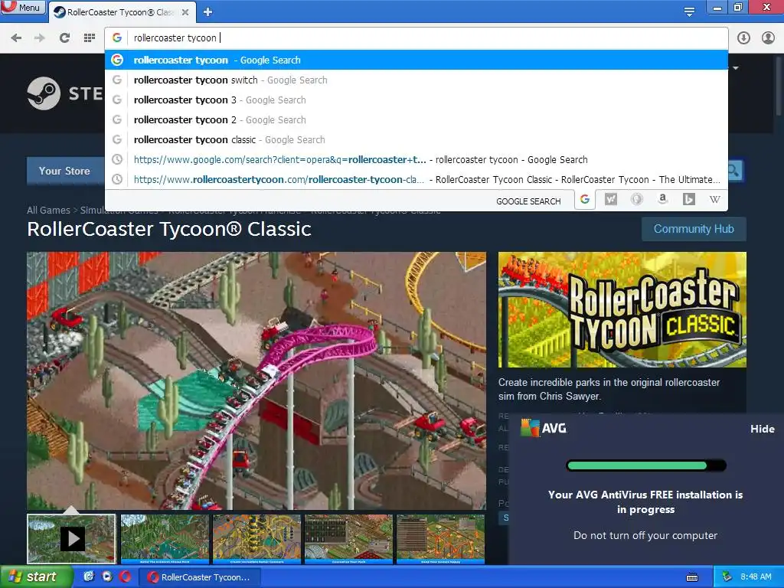Launch Internet Explorer from quick launch
This screenshot has width=784, height=588.
click(x=89, y=577)
